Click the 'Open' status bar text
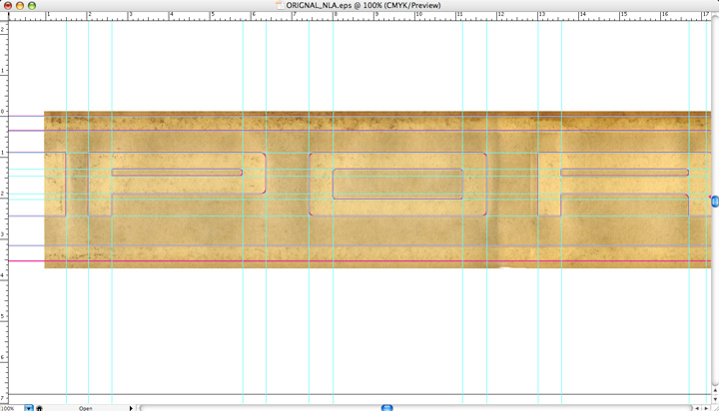Viewport: 719px width, 411px height. coord(85,408)
